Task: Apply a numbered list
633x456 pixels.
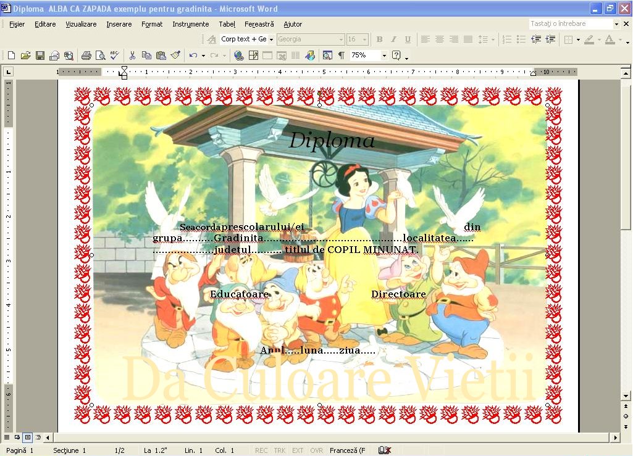Action: (x=507, y=39)
